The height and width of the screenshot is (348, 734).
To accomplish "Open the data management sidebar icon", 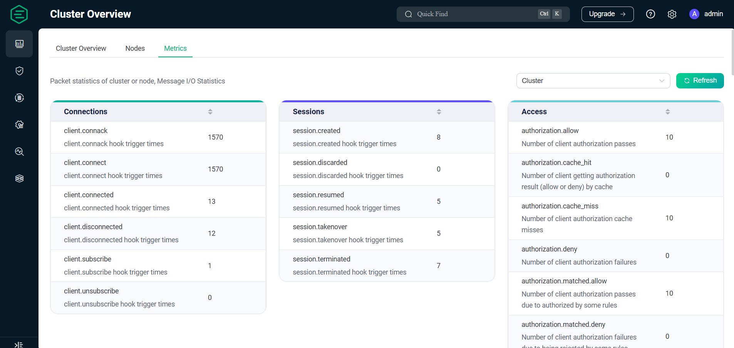I will [19, 98].
